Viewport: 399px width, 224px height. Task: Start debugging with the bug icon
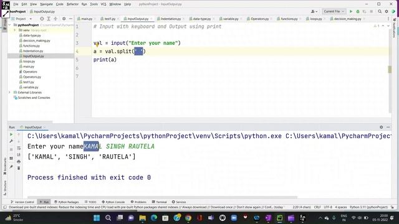click(357, 11)
